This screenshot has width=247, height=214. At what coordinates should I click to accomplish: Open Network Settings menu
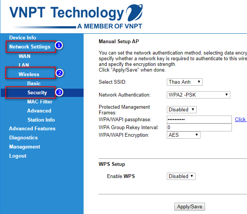point(30,47)
